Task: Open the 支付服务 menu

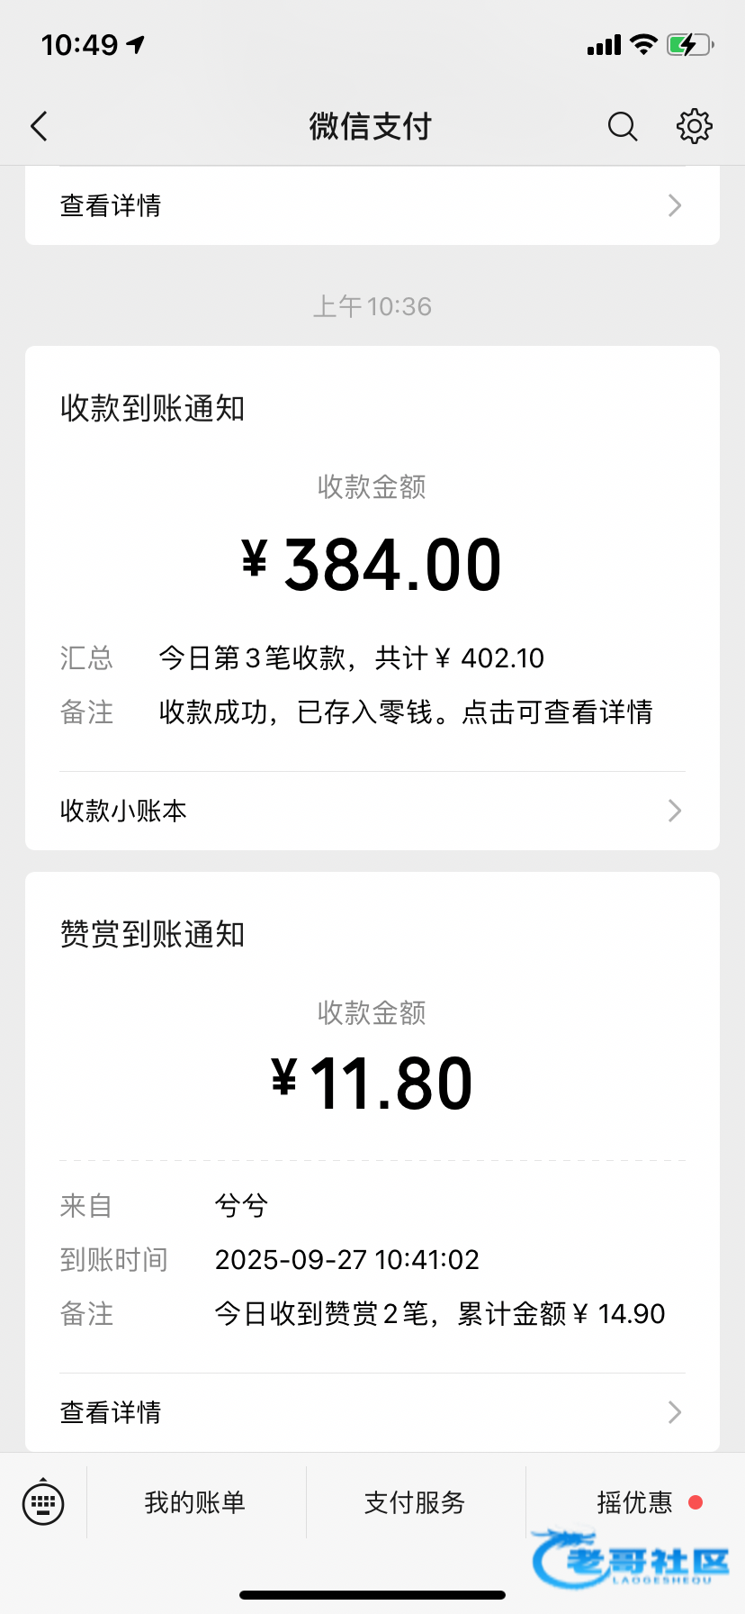Action: point(415,1502)
